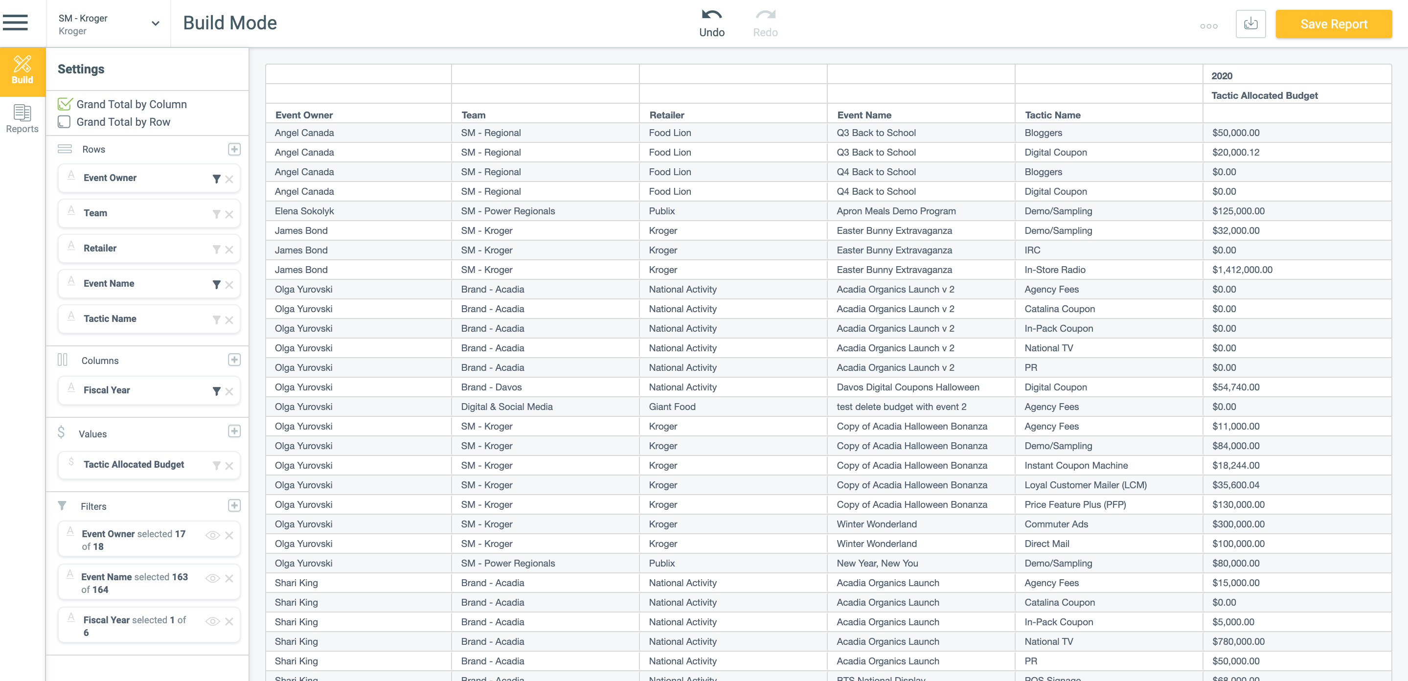
Task: Open the hamburger menu icon
Action: coord(15,23)
